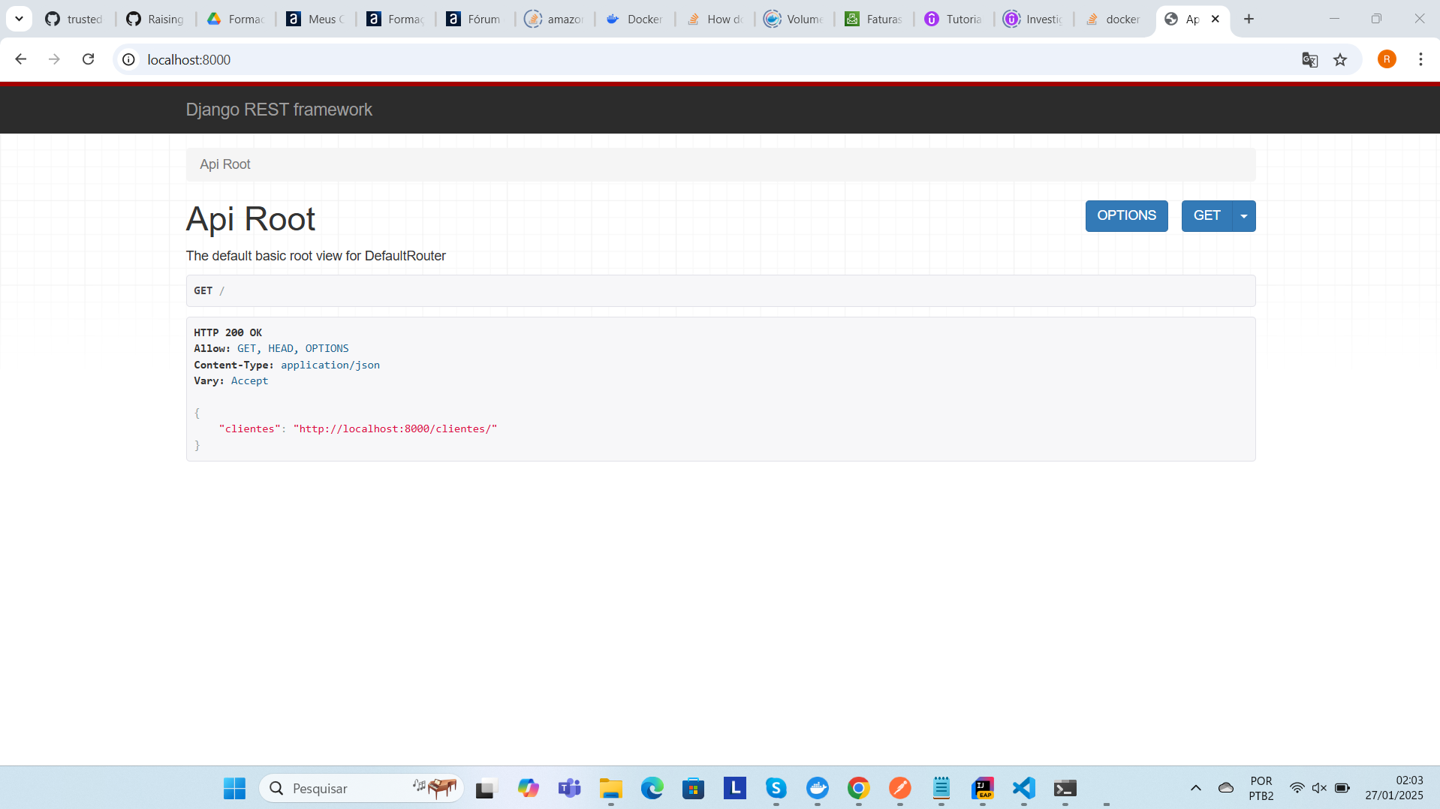Open the tab search dropdown
Viewport: 1440px width, 809px height.
[x=19, y=19]
